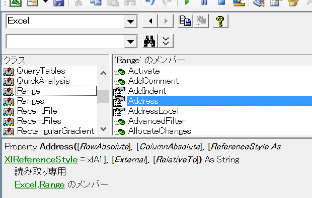Select the AddComment member
The height and width of the screenshot is (198, 312).
[153, 81]
